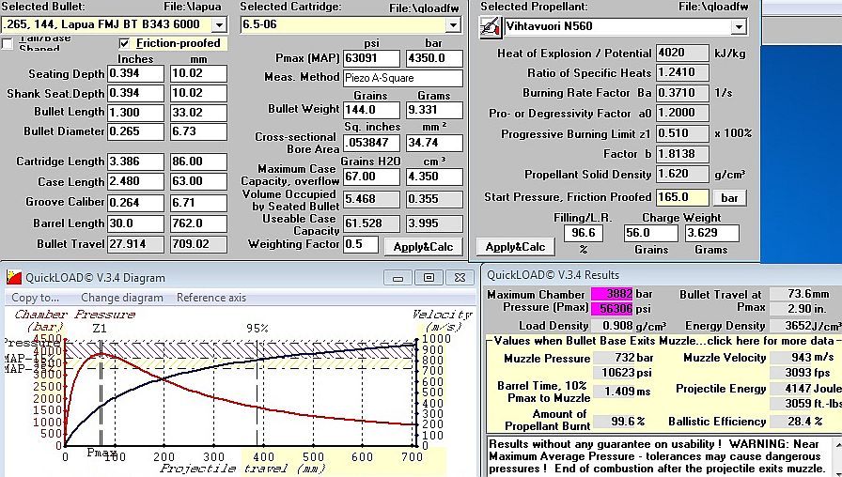This screenshot has height=477, width=842.
Task: Click Apply&Calc in the cartridge panel
Action: tap(423, 247)
